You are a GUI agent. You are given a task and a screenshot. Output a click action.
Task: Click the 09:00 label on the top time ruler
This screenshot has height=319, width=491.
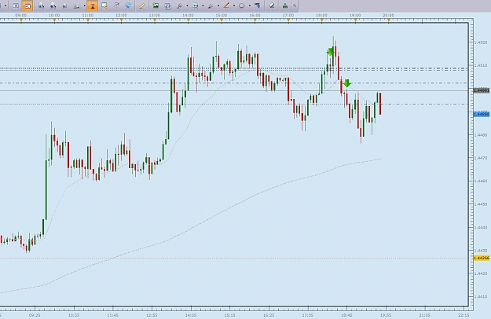coord(20,15)
